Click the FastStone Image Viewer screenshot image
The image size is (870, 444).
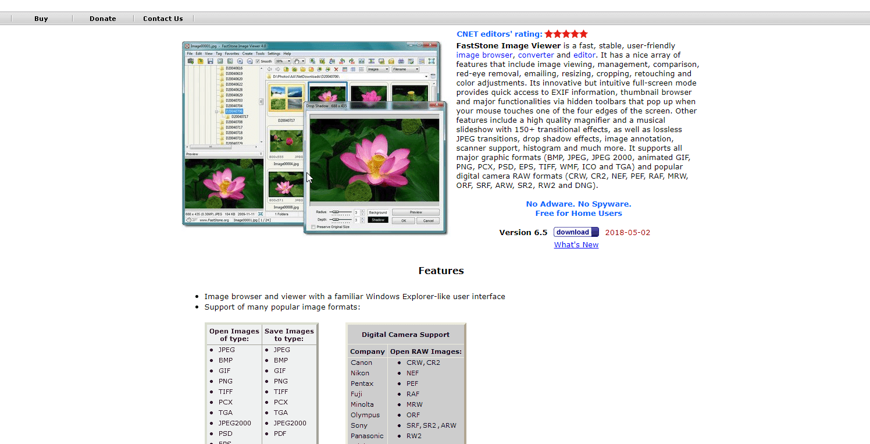click(x=315, y=138)
